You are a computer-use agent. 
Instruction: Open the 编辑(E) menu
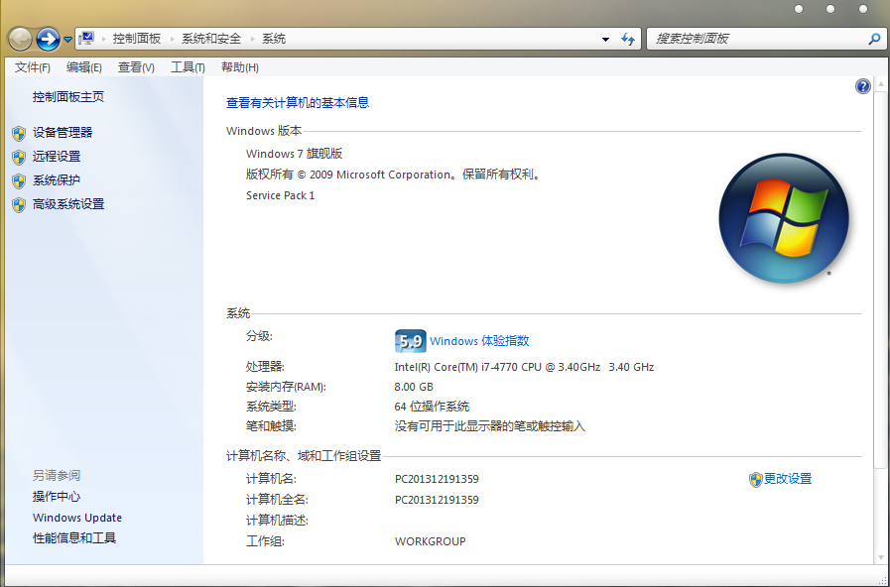coord(84,67)
